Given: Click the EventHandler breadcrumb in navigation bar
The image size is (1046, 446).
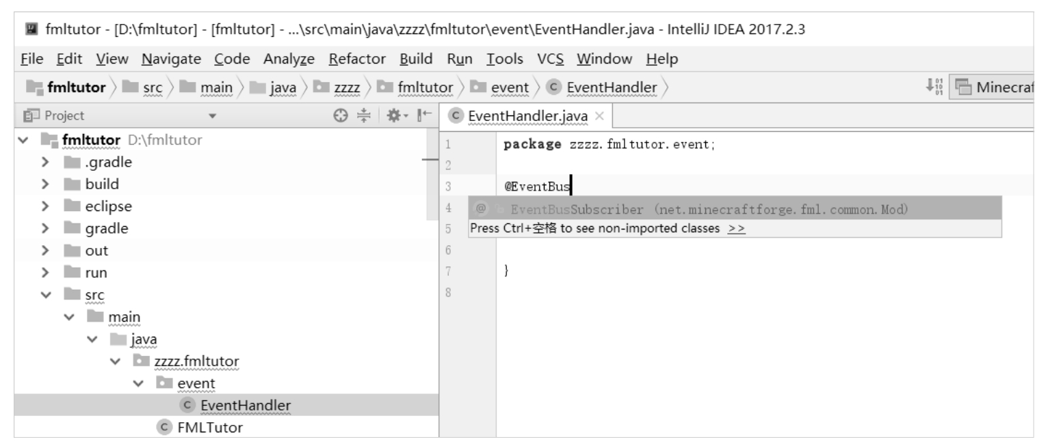Looking at the screenshot, I should (611, 87).
